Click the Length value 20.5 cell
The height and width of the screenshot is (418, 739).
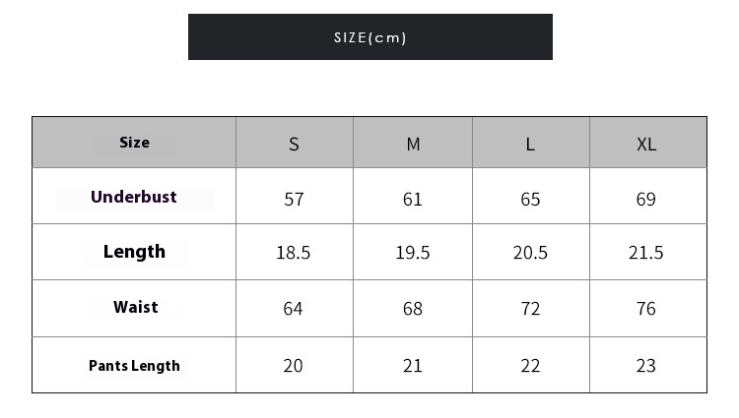[531, 252]
